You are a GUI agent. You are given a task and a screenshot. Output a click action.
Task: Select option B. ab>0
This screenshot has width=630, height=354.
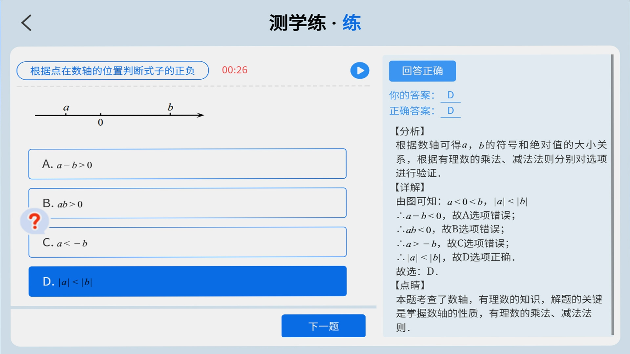187,203
